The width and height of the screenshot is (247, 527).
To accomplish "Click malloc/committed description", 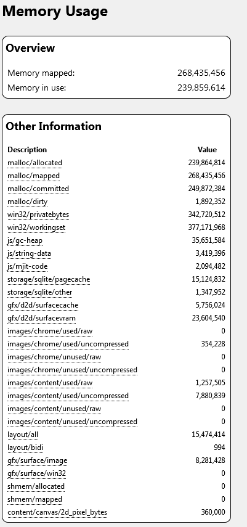I will pyautogui.click(x=38, y=189).
